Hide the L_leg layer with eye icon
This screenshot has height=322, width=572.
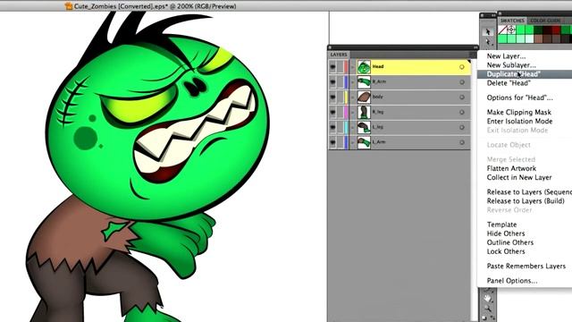332,127
